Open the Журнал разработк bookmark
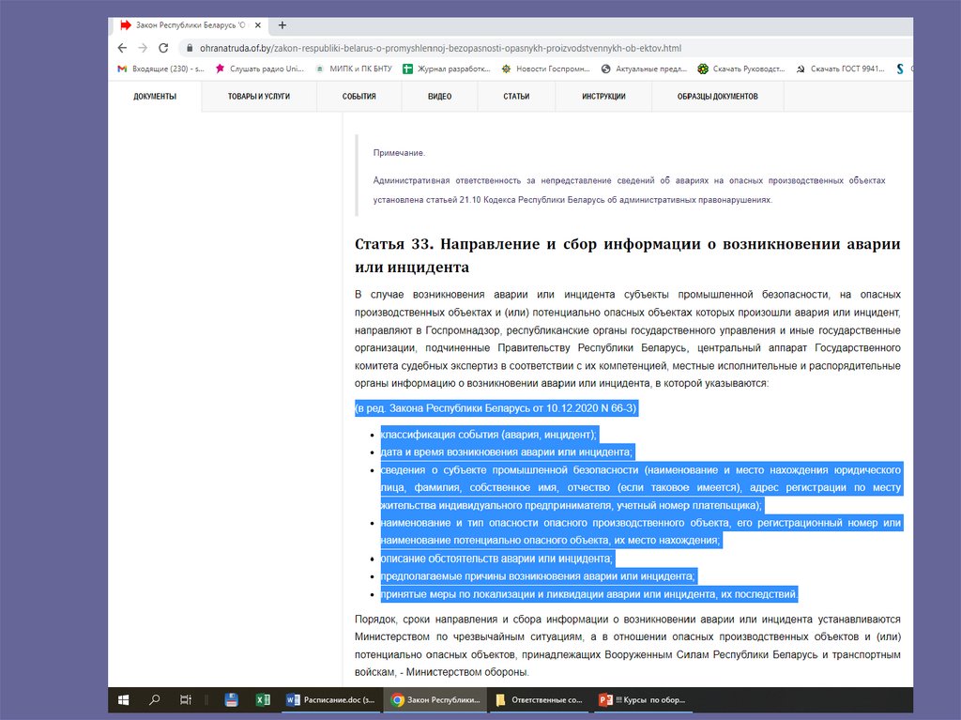This screenshot has width=961, height=720. click(x=446, y=69)
